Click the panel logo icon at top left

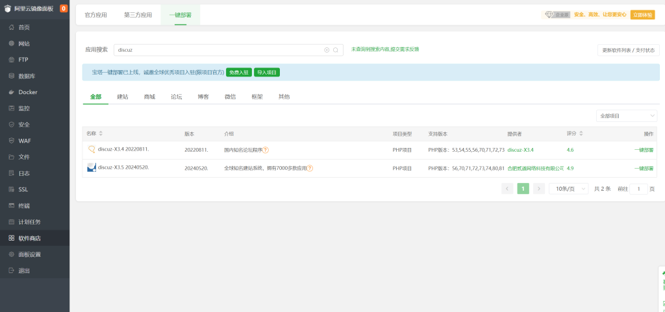pyautogui.click(x=8, y=8)
